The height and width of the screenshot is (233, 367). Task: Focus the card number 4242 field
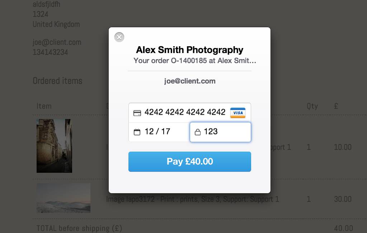click(189, 113)
